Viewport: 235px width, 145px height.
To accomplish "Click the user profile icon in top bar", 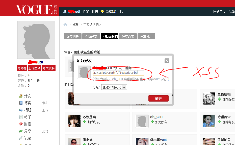I will (x=65, y=12).
